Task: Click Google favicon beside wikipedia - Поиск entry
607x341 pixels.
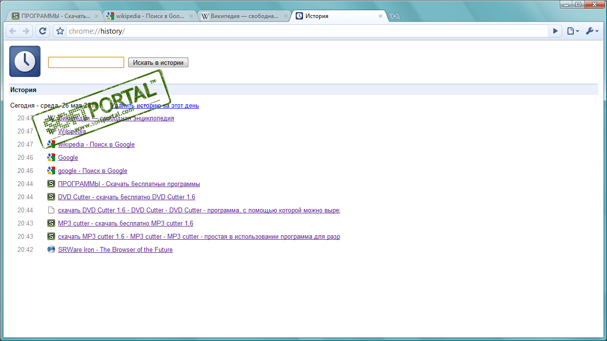Action: point(51,144)
